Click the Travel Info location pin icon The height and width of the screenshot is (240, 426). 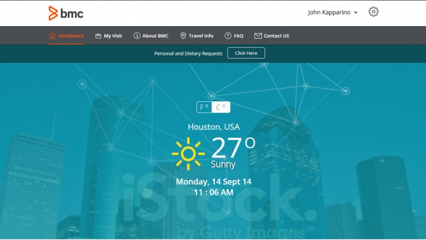183,36
